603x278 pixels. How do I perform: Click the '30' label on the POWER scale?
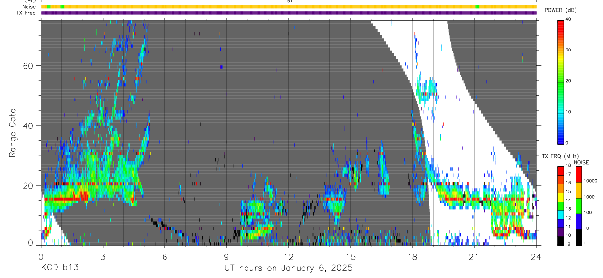569,50
